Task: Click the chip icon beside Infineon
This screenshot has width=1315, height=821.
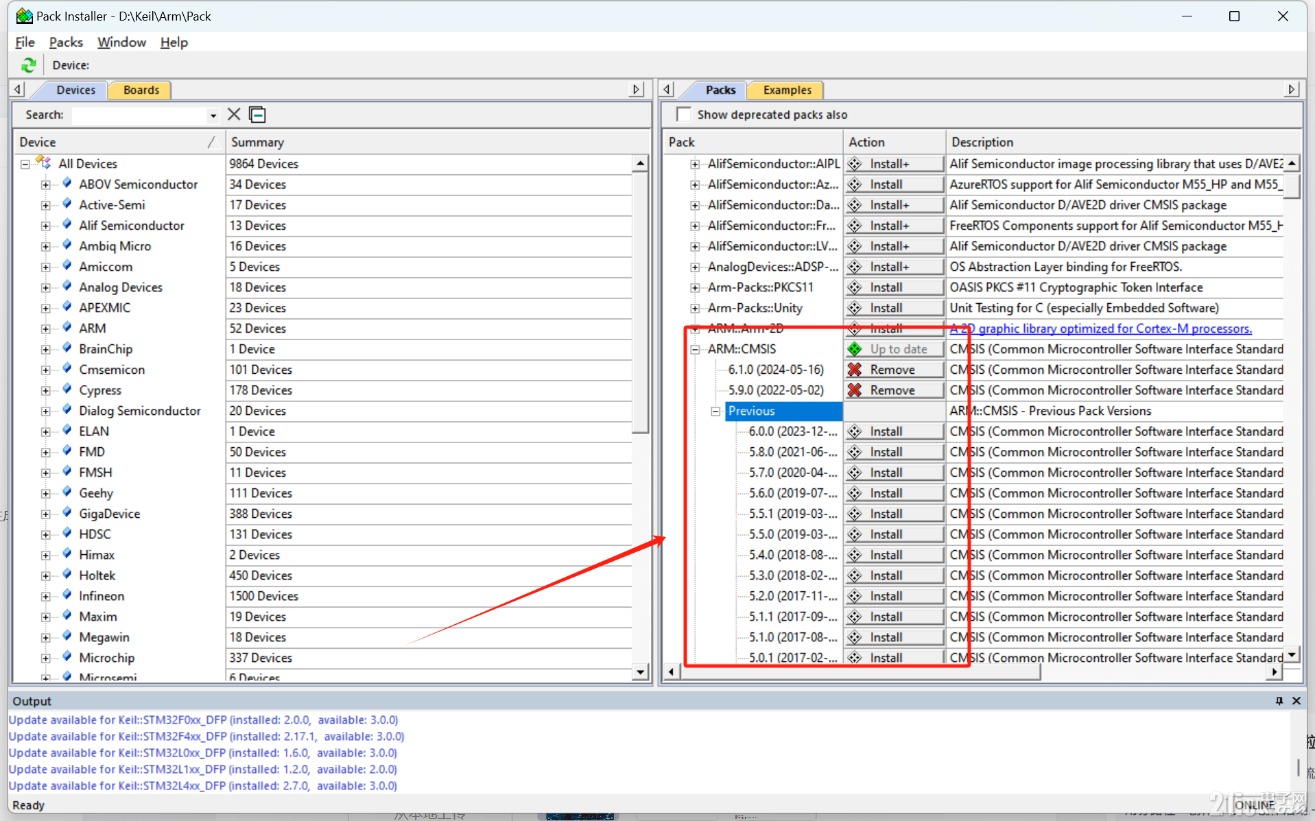Action: coord(67,595)
